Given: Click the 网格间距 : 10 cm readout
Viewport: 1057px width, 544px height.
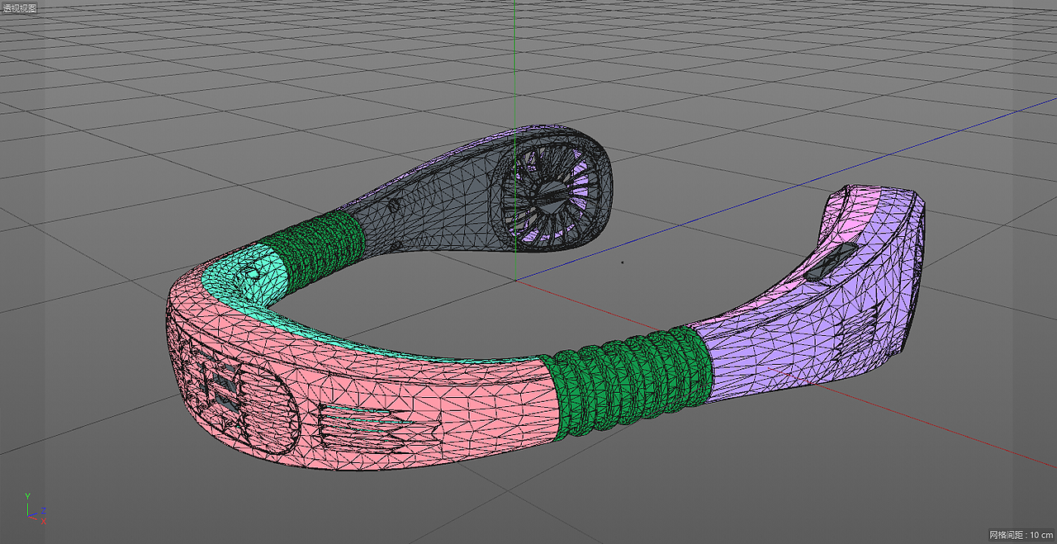Looking at the screenshot, I should tap(1021, 535).
